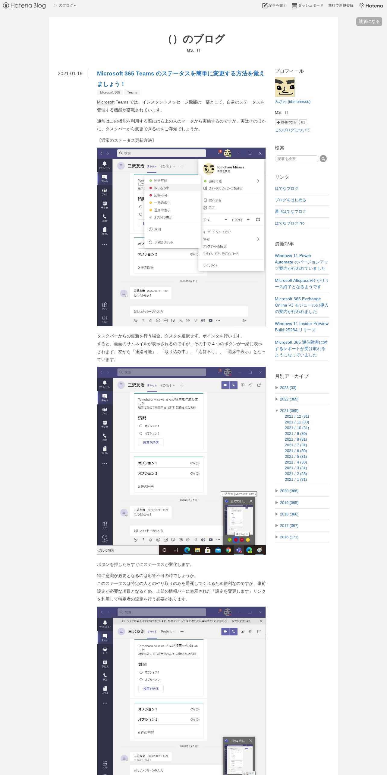Expand the 2016 archive triangle

[277, 537]
